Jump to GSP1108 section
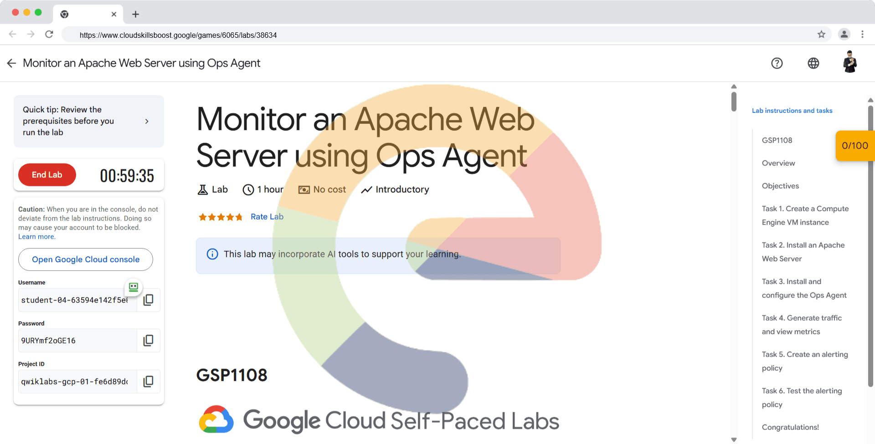 pyautogui.click(x=777, y=140)
